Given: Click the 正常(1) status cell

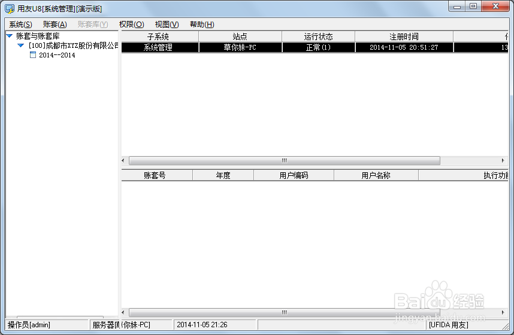Looking at the screenshot, I should 318,47.
